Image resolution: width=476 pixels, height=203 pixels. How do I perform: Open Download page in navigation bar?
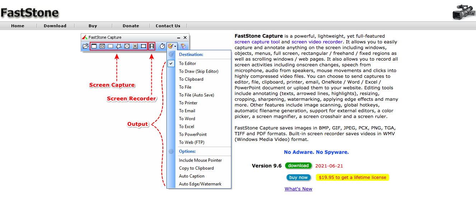coord(55,26)
